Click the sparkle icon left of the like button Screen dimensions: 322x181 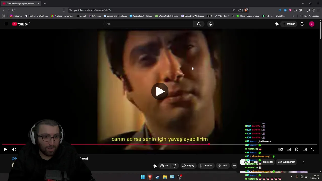coord(155,166)
